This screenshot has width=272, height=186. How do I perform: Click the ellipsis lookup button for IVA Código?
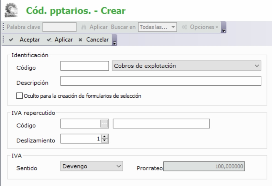coord(104,124)
